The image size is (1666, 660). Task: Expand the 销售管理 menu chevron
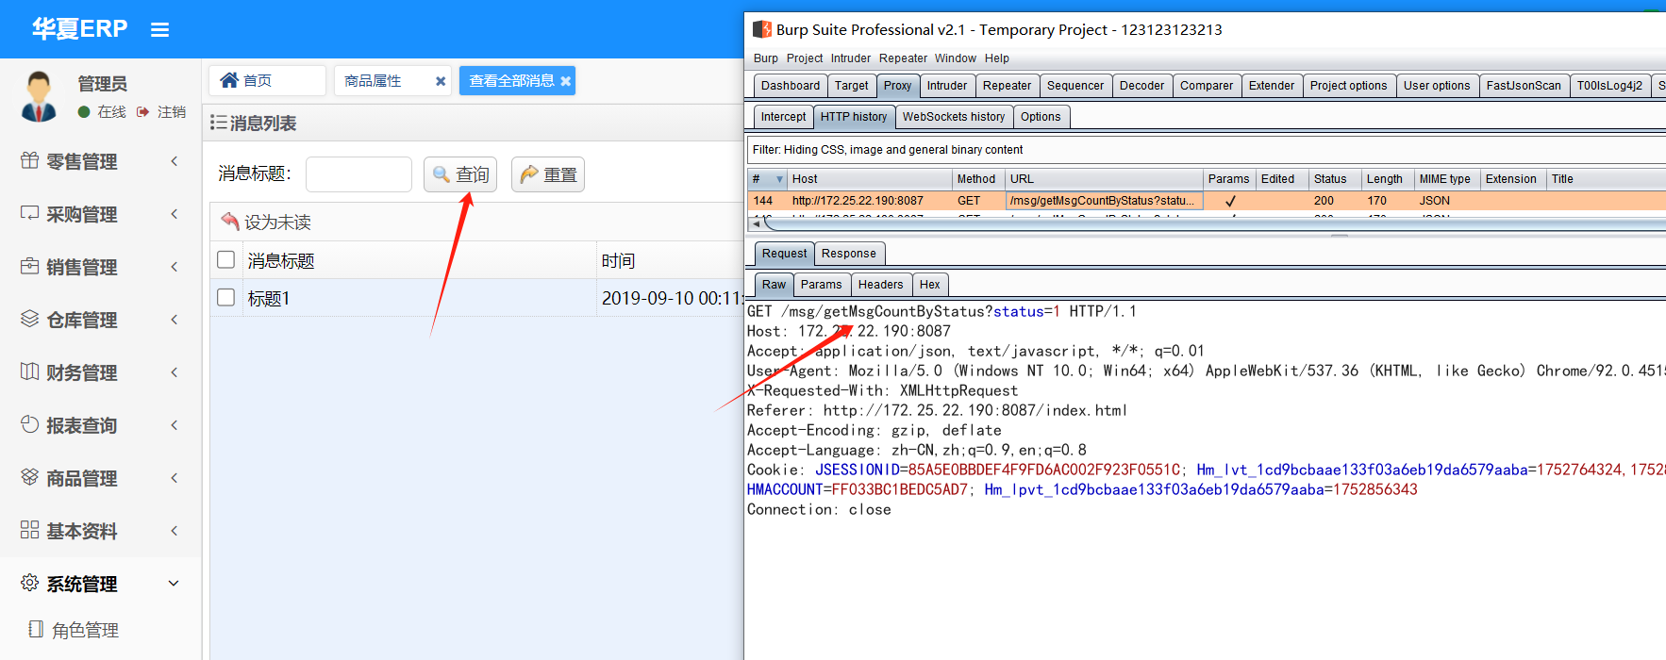pyautogui.click(x=175, y=267)
